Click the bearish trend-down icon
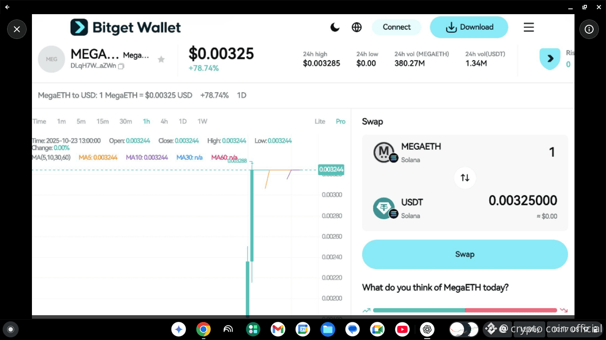 564,310
